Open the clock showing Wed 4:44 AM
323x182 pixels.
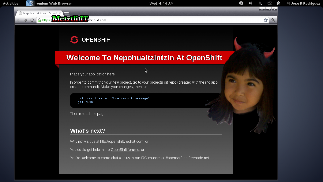point(161,3)
